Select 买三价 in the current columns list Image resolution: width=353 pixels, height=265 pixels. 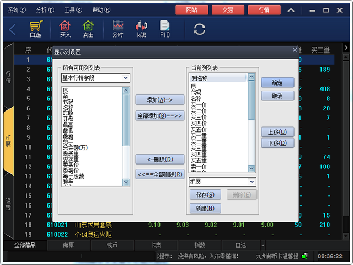coord(199,117)
